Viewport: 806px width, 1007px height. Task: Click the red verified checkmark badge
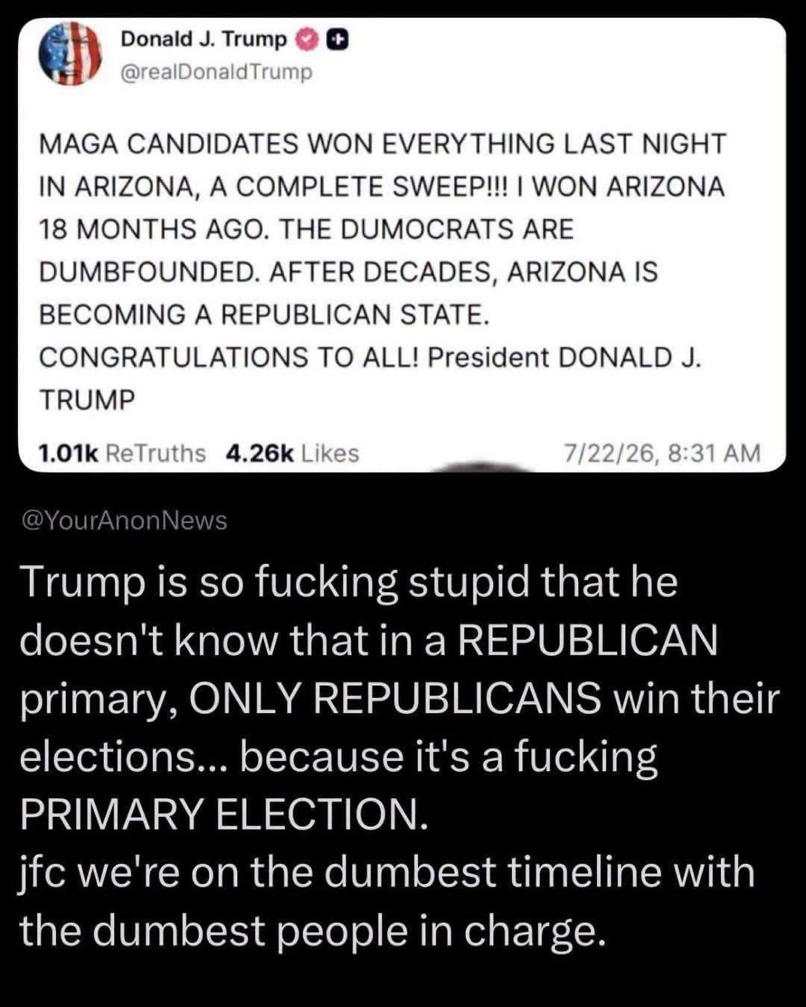307,40
